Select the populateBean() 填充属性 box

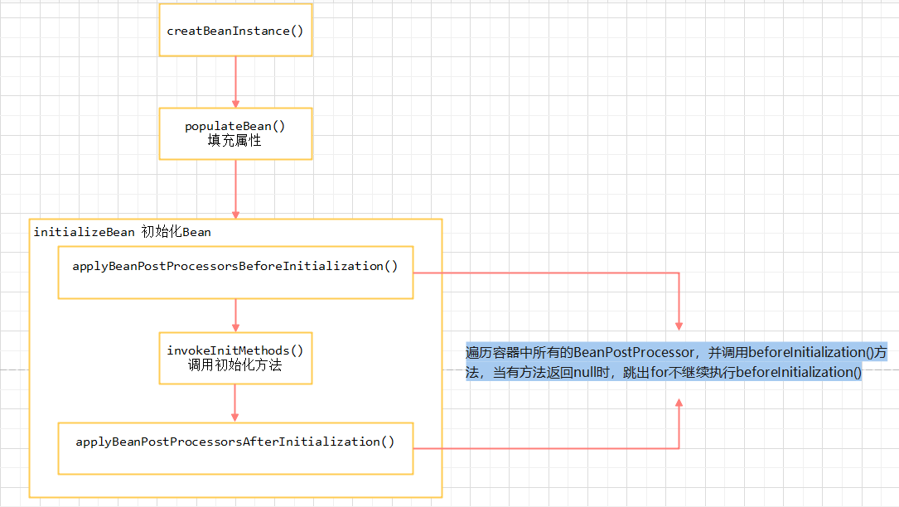pos(235,133)
